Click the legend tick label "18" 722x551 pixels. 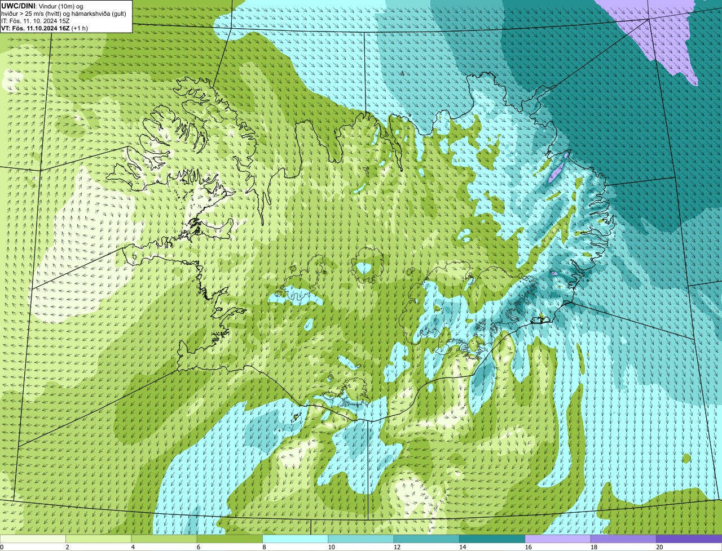click(x=594, y=547)
